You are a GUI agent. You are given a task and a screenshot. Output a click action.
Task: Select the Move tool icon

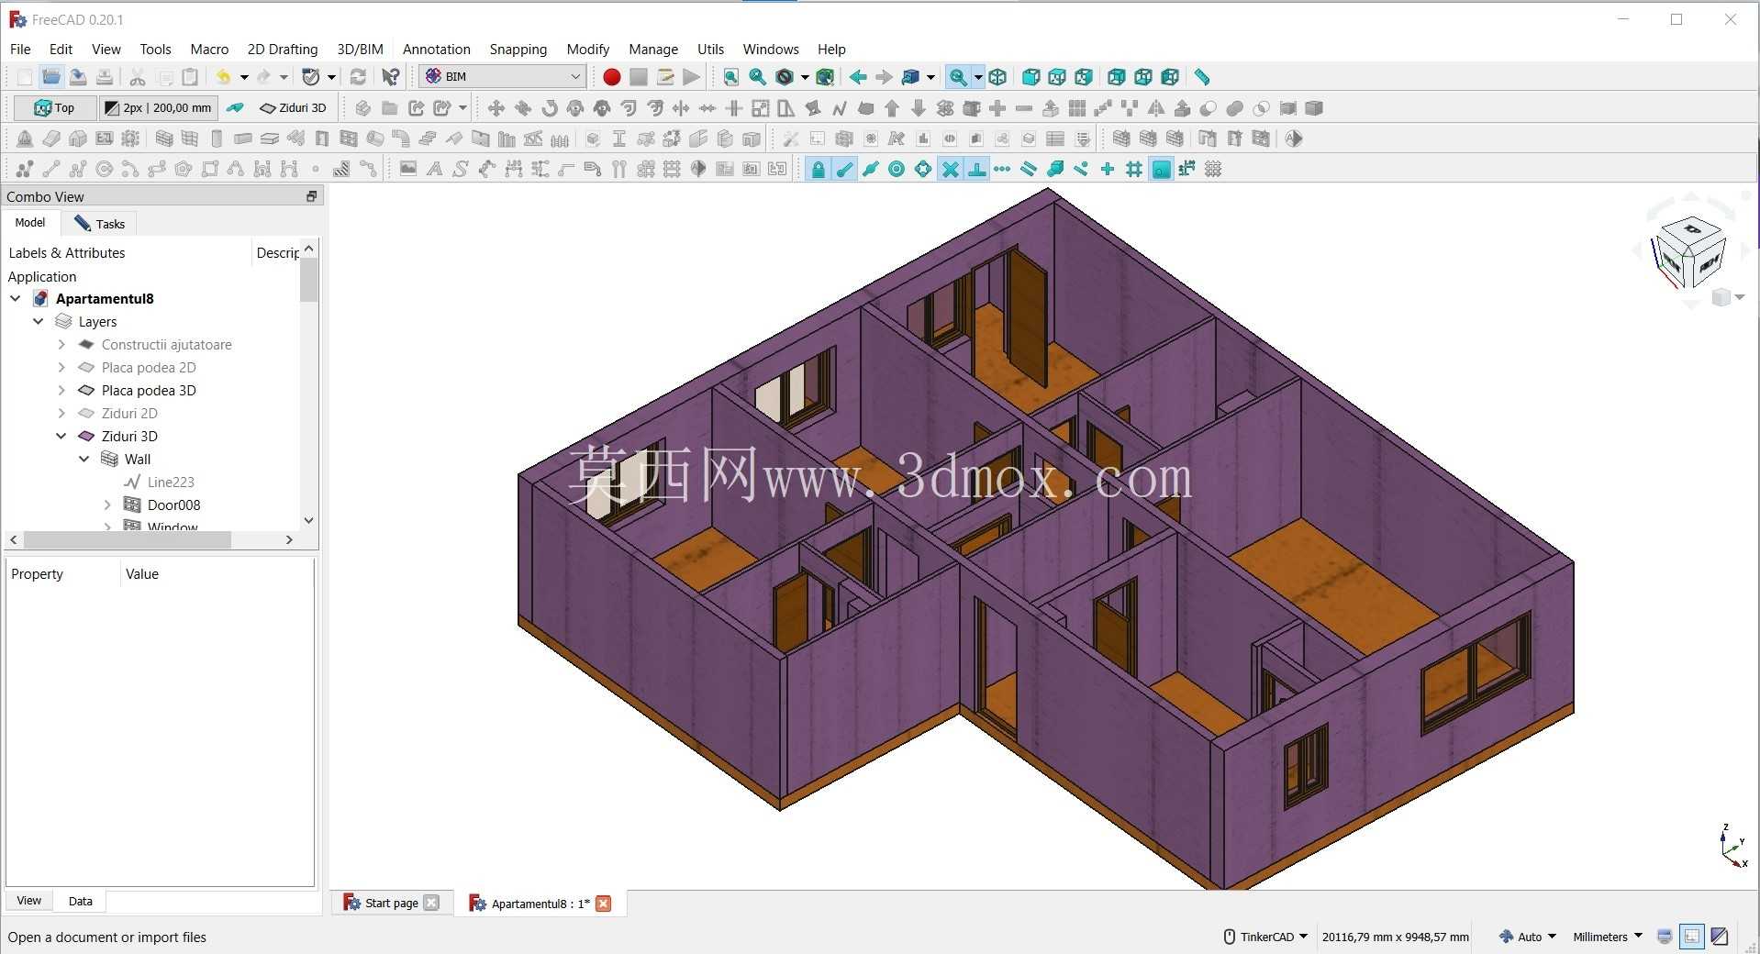pyautogui.click(x=496, y=108)
